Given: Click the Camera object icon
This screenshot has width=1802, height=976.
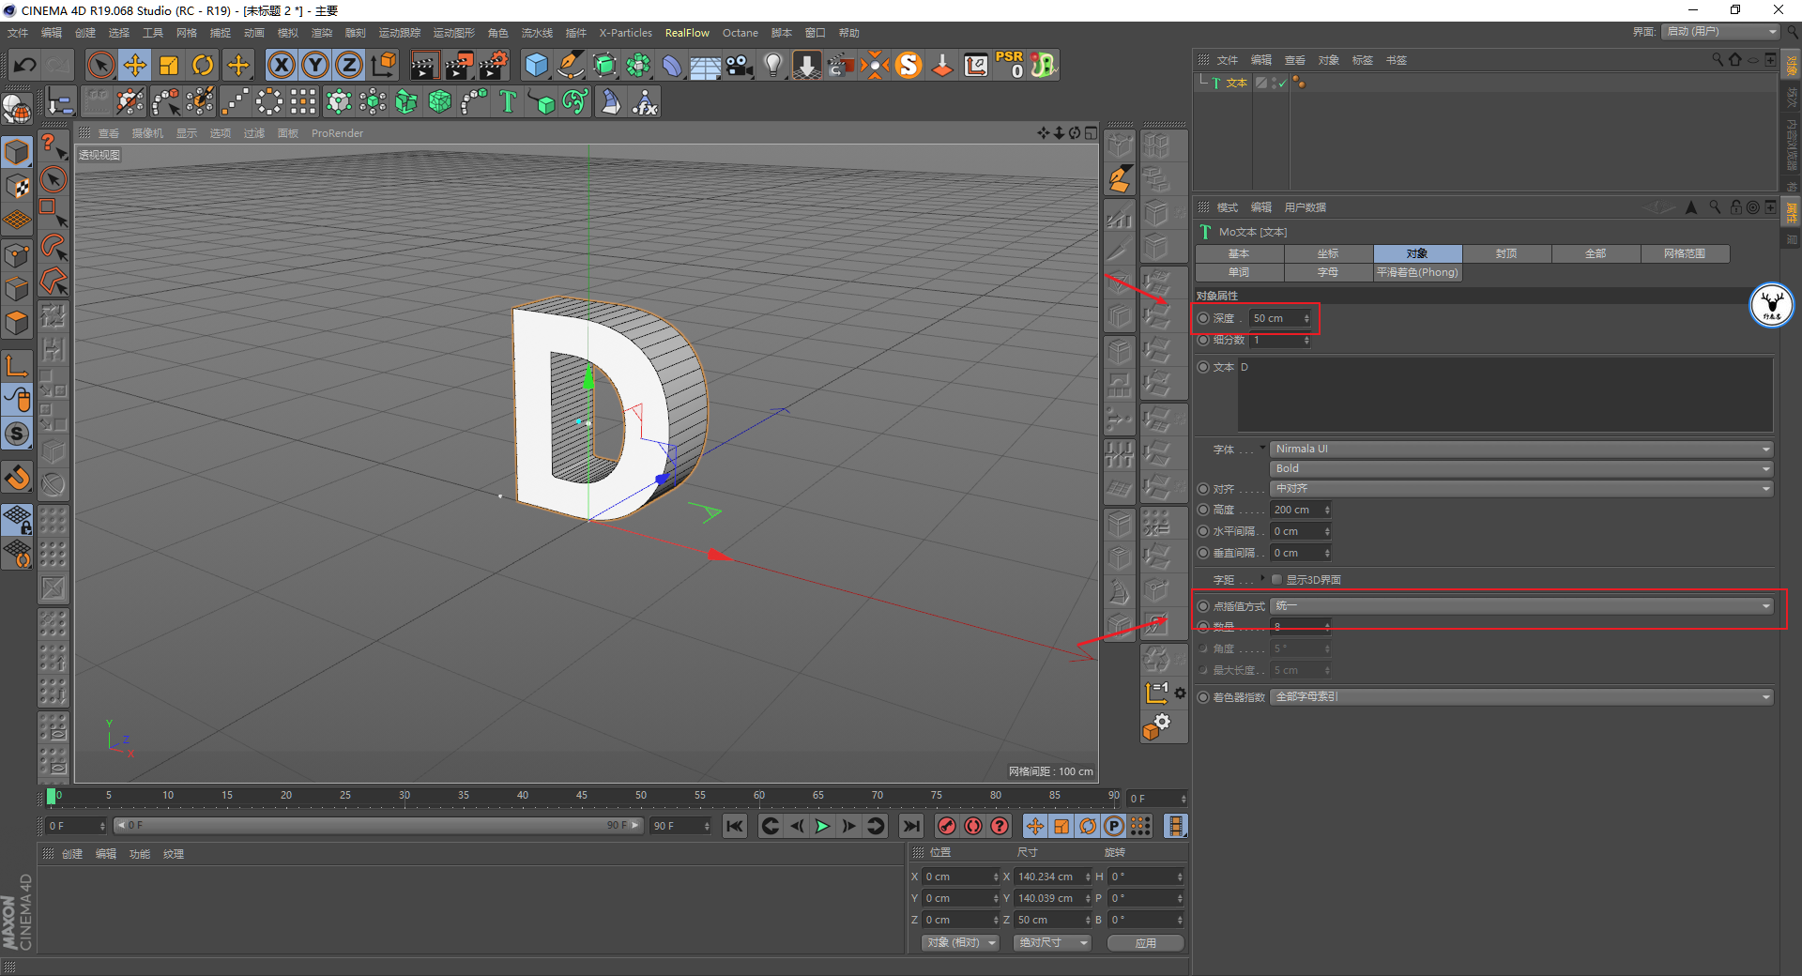Looking at the screenshot, I should [x=741, y=65].
